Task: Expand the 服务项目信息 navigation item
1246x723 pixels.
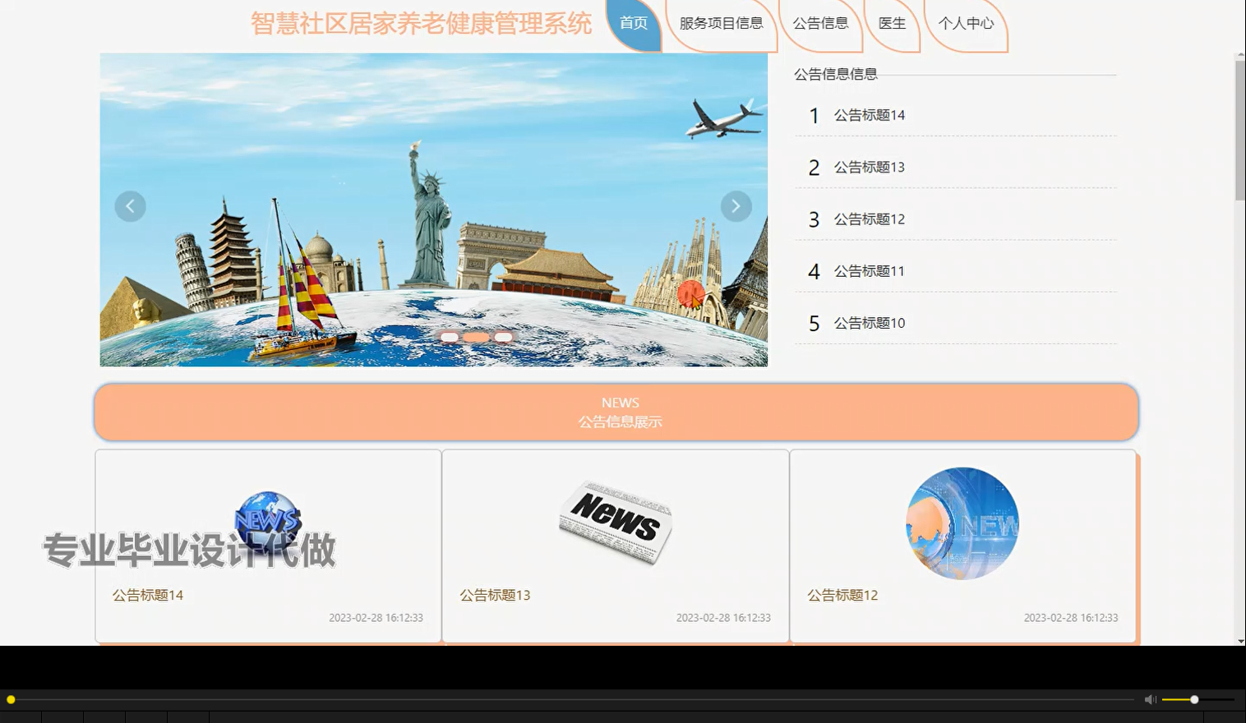Action: [x=721, y=23]
